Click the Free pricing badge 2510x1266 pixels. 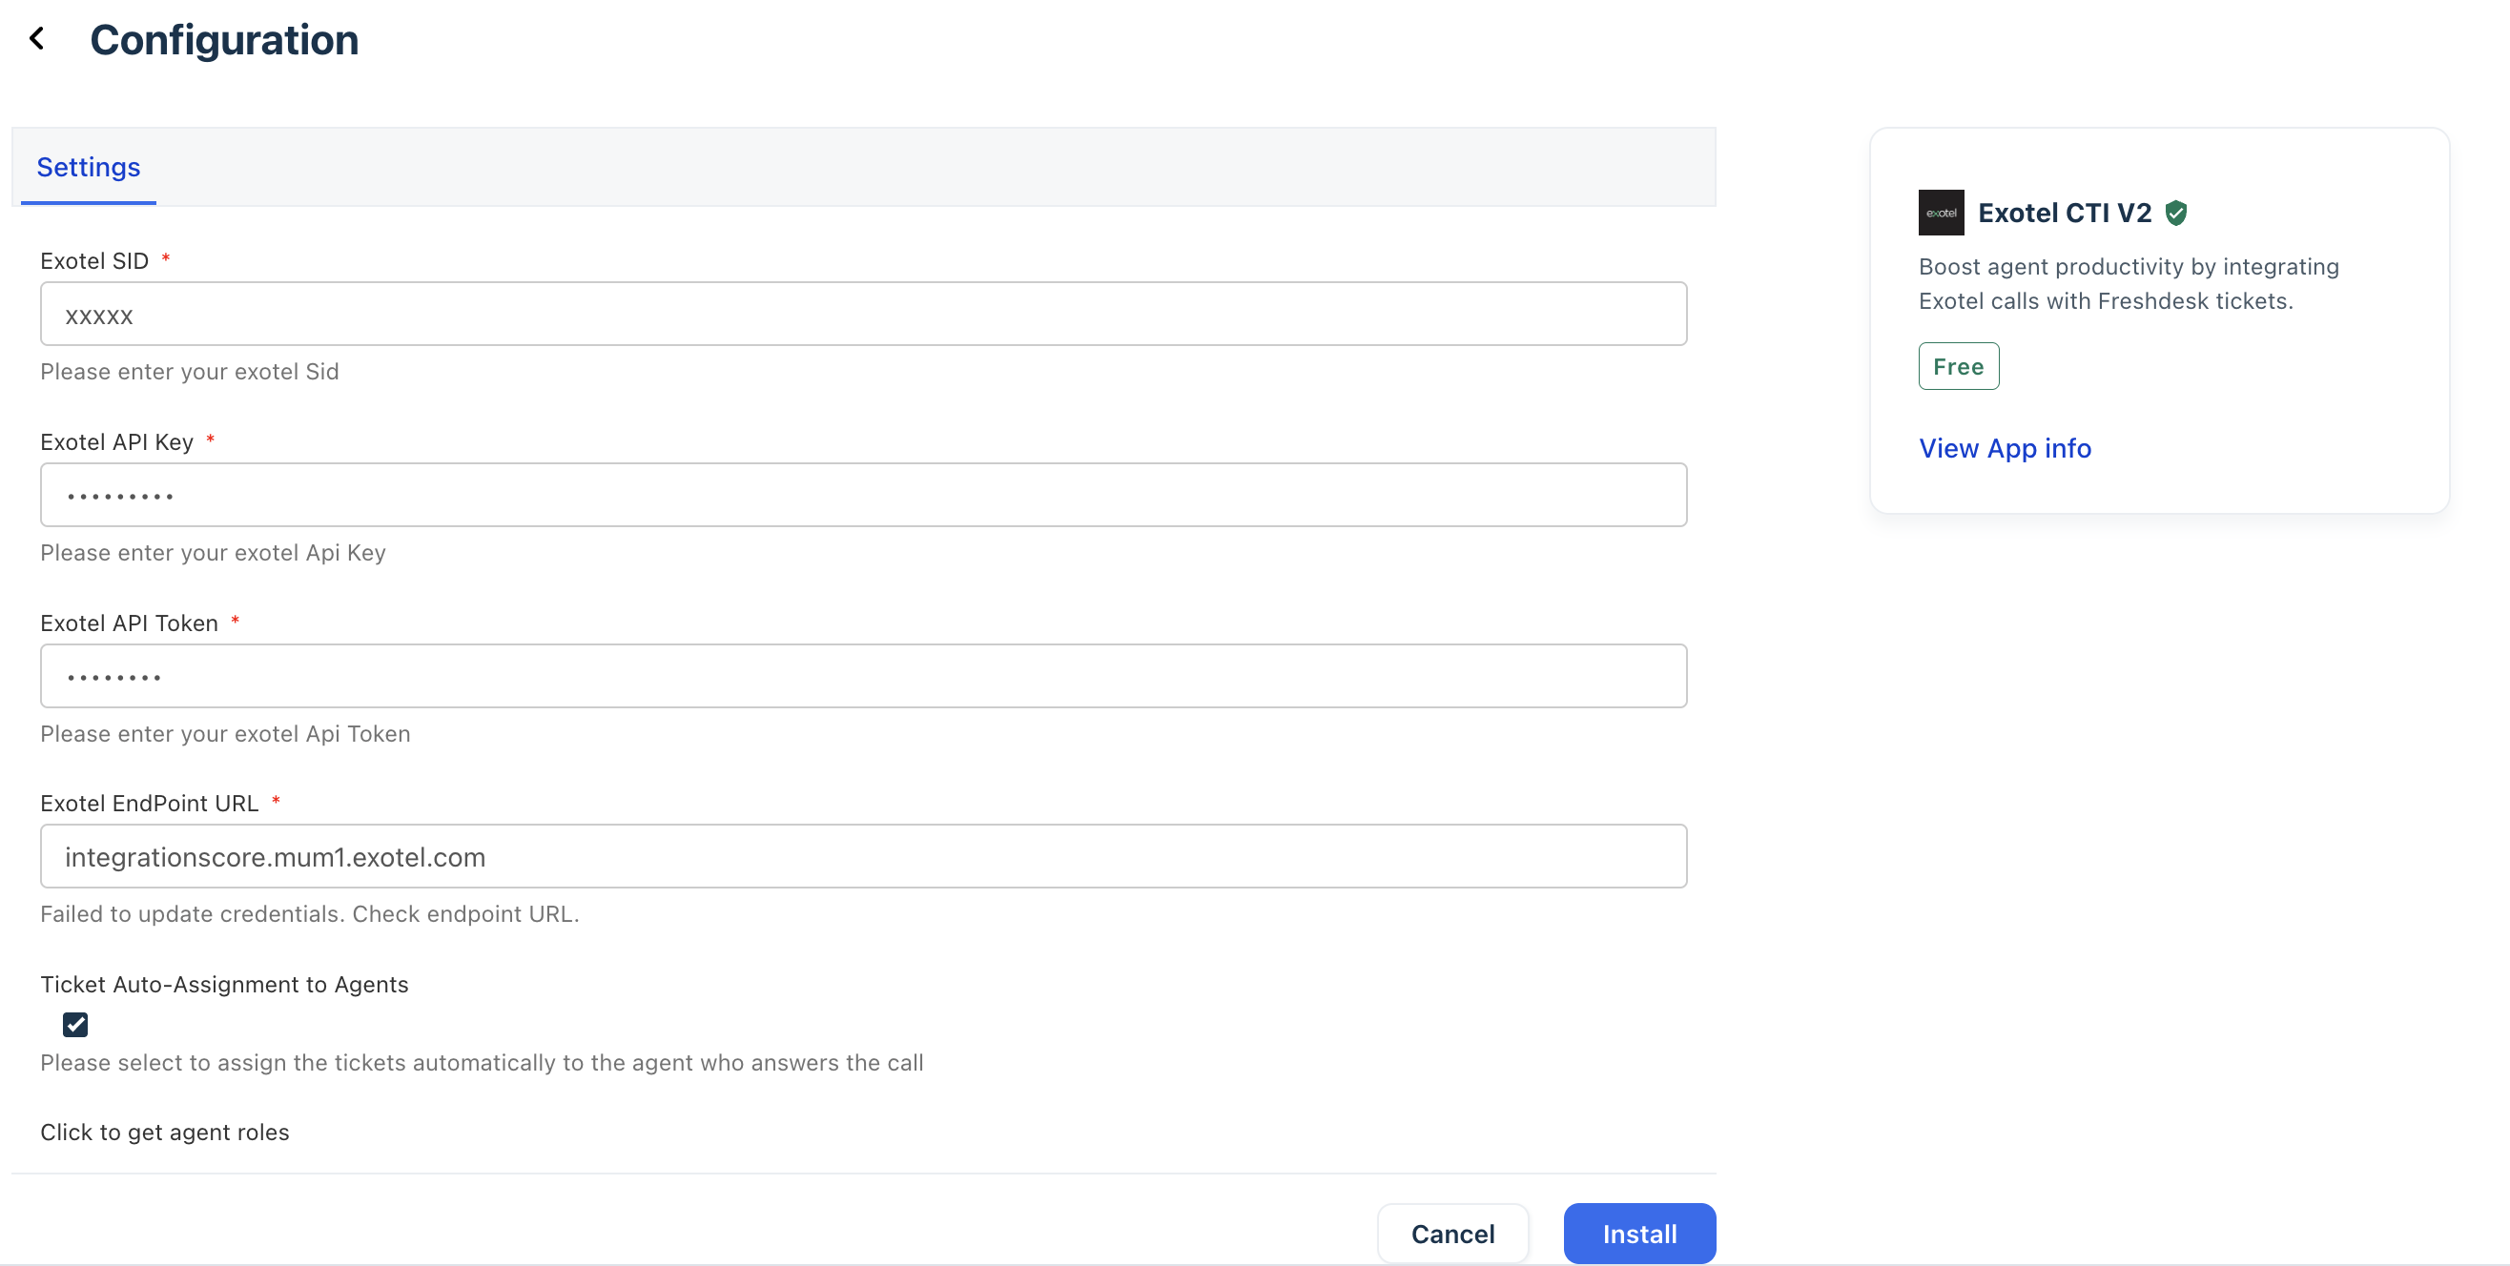(1958, 366)
